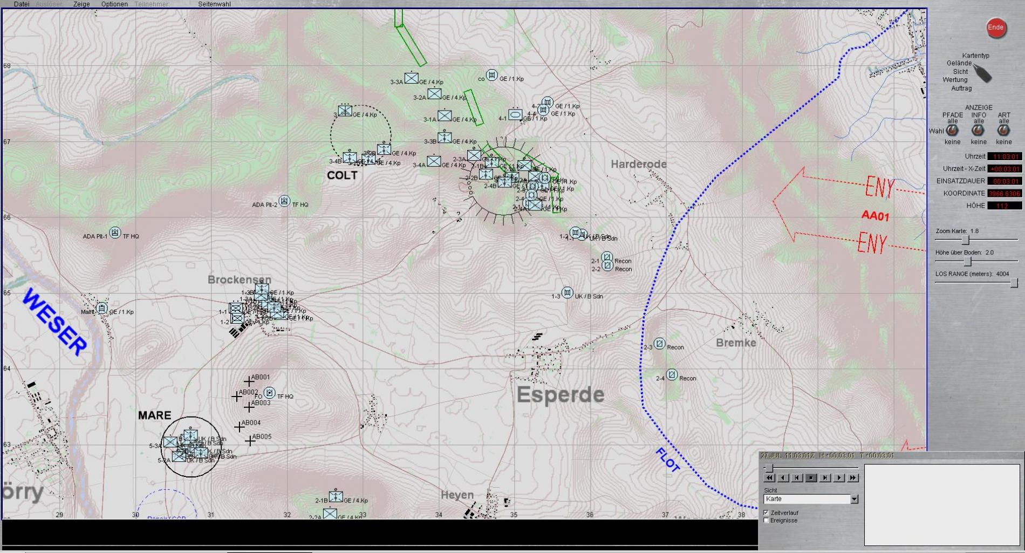Enable the Ereignisse checkbox

[x=766, y=520]
